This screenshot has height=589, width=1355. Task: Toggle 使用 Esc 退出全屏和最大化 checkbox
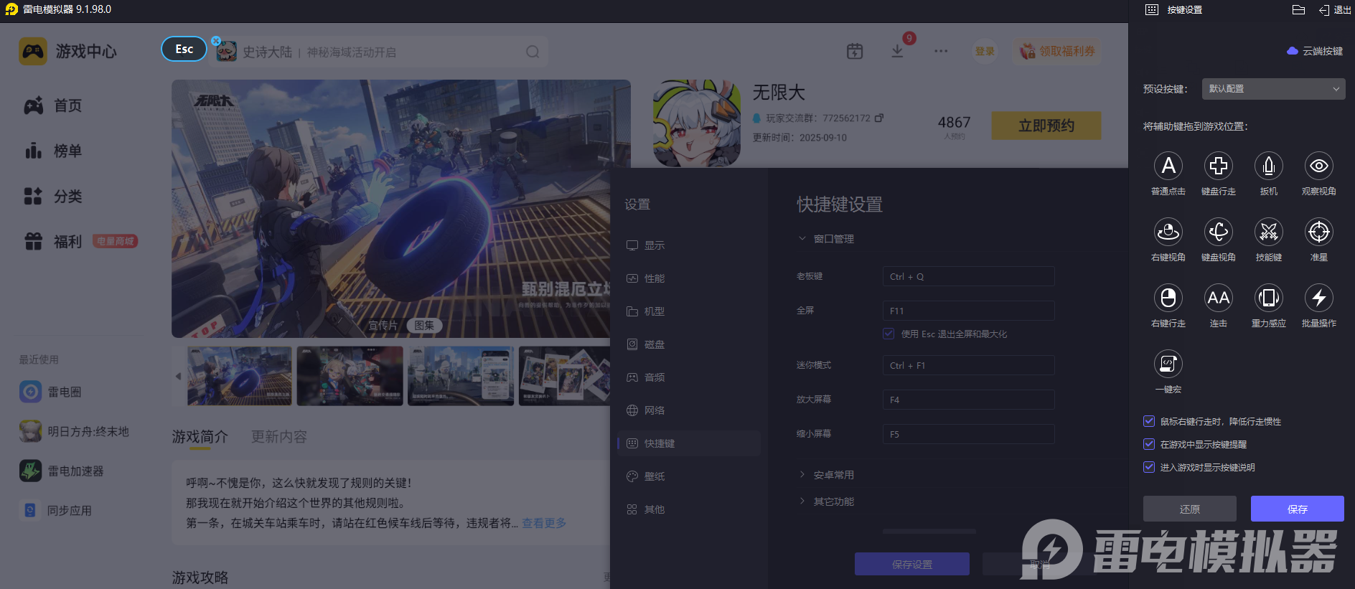coord(889,334)
